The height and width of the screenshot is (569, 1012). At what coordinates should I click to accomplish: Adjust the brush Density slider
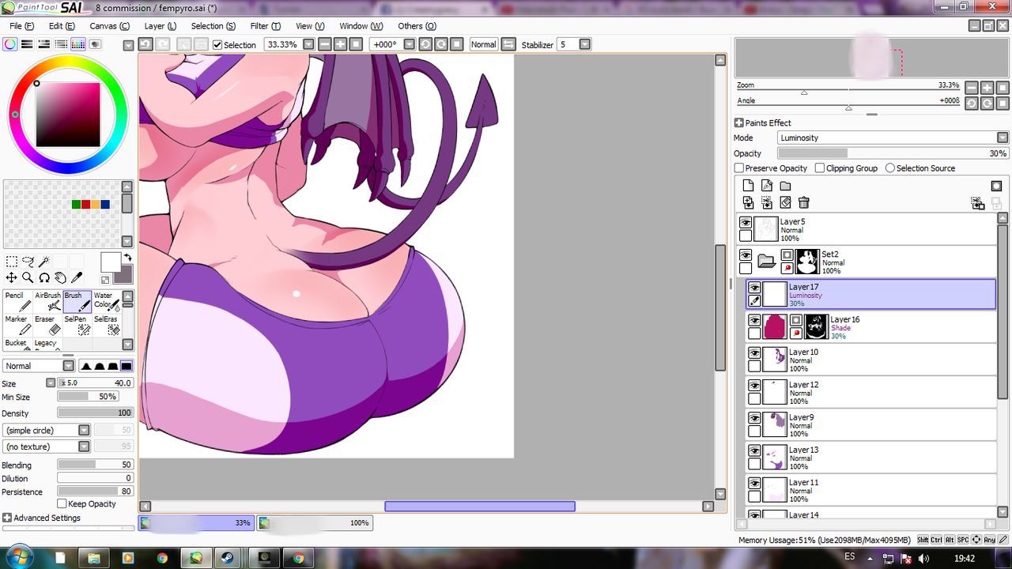pyautogui.click(x=95, y=413)
